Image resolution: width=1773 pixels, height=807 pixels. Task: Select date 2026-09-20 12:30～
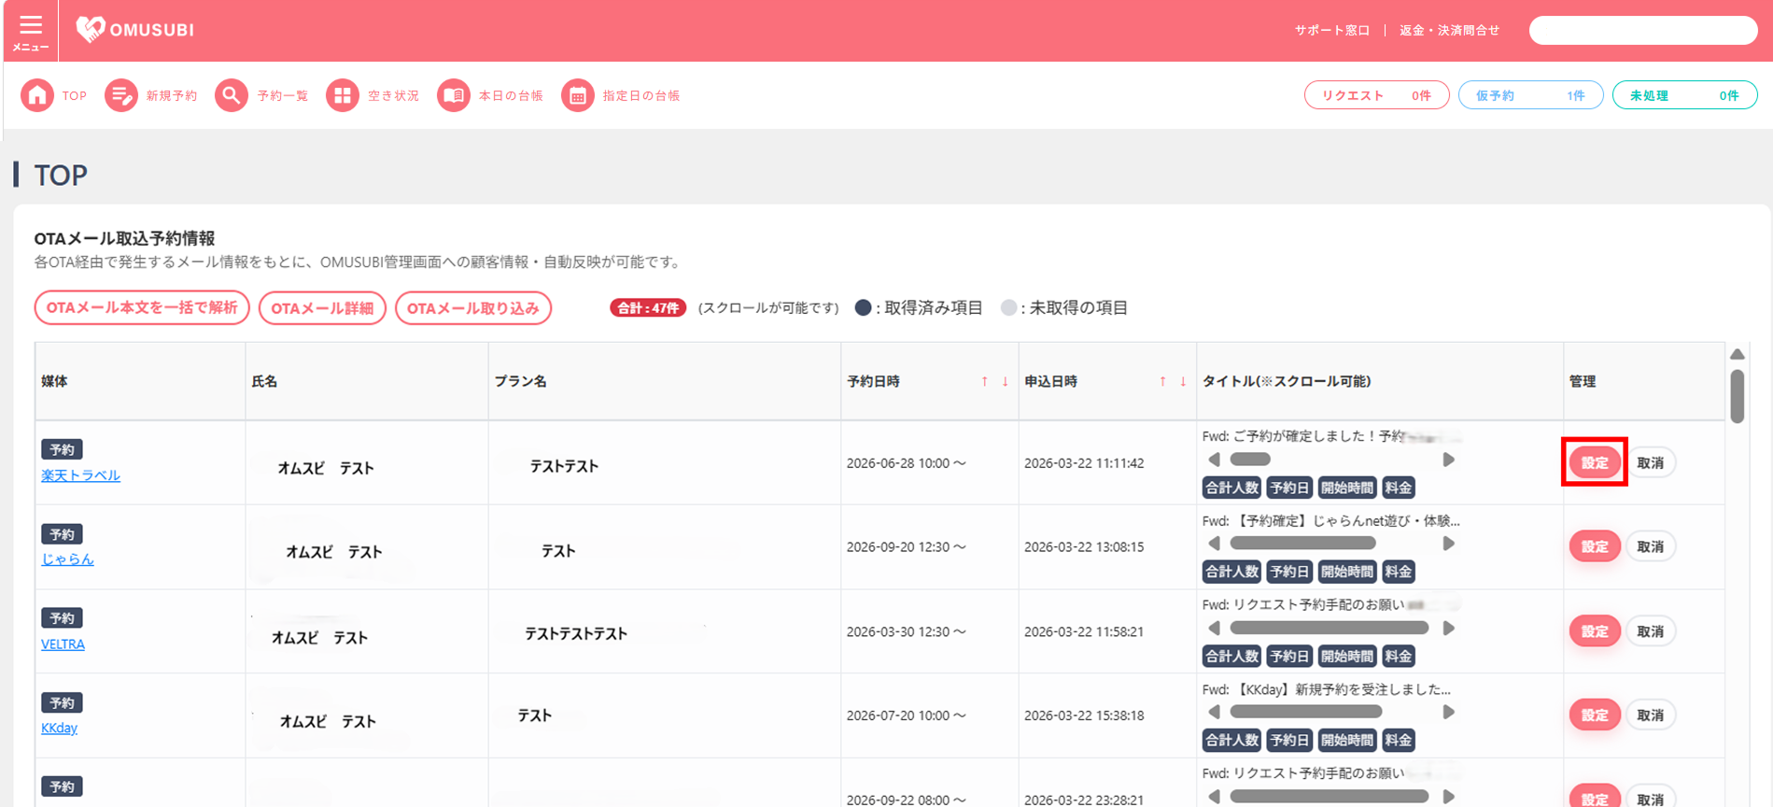[907, 547]
